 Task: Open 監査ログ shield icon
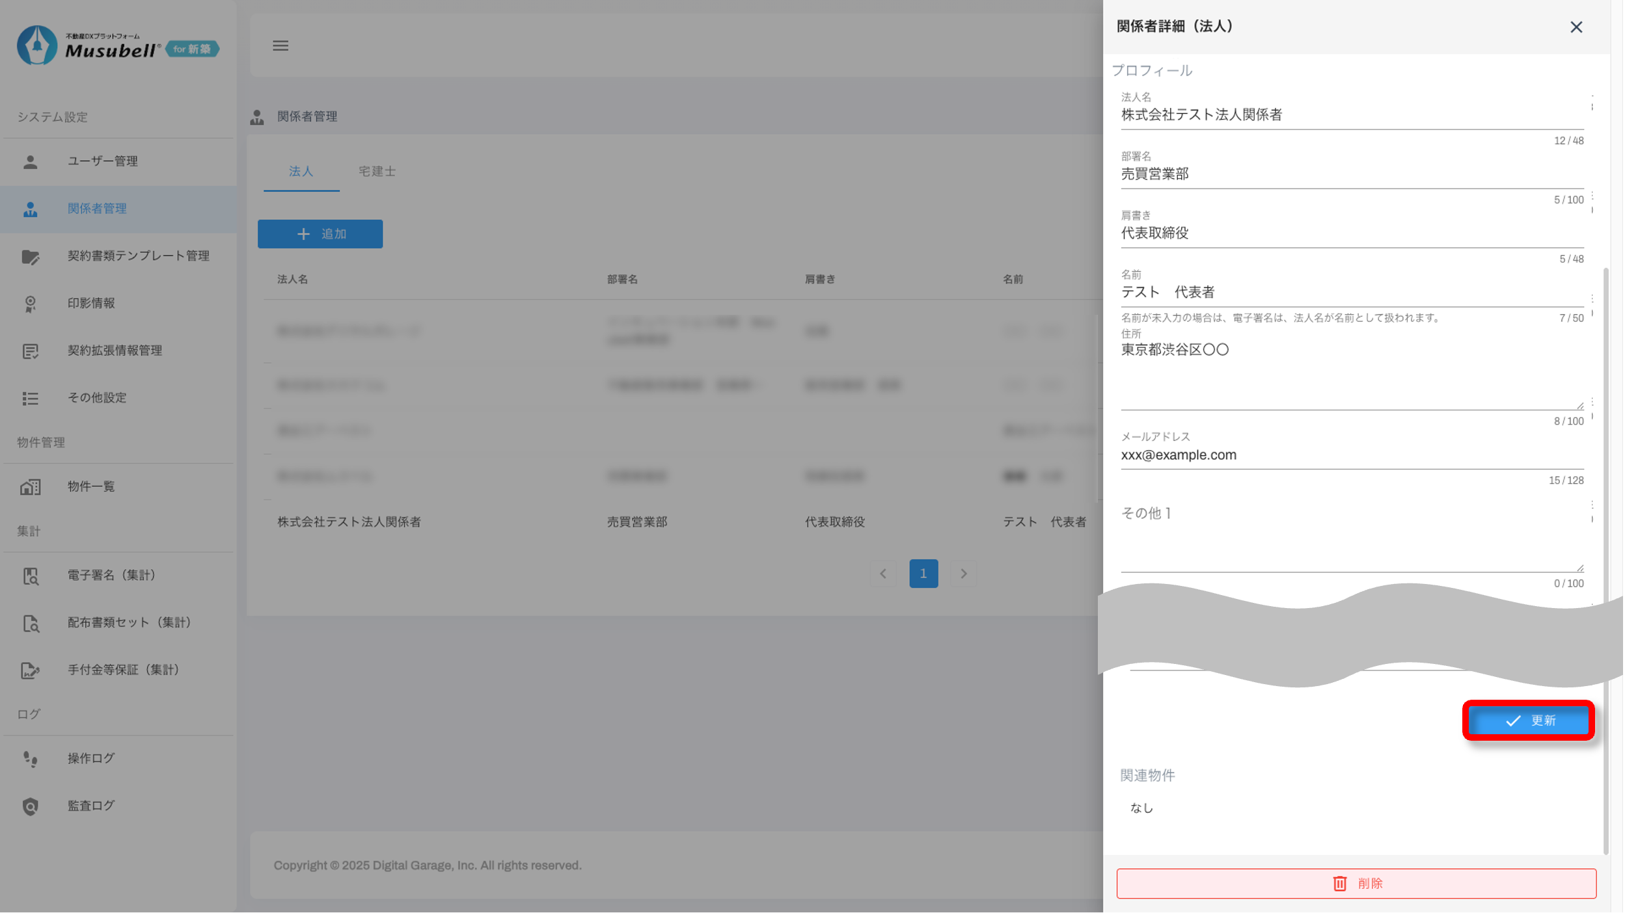pos(31,806)
